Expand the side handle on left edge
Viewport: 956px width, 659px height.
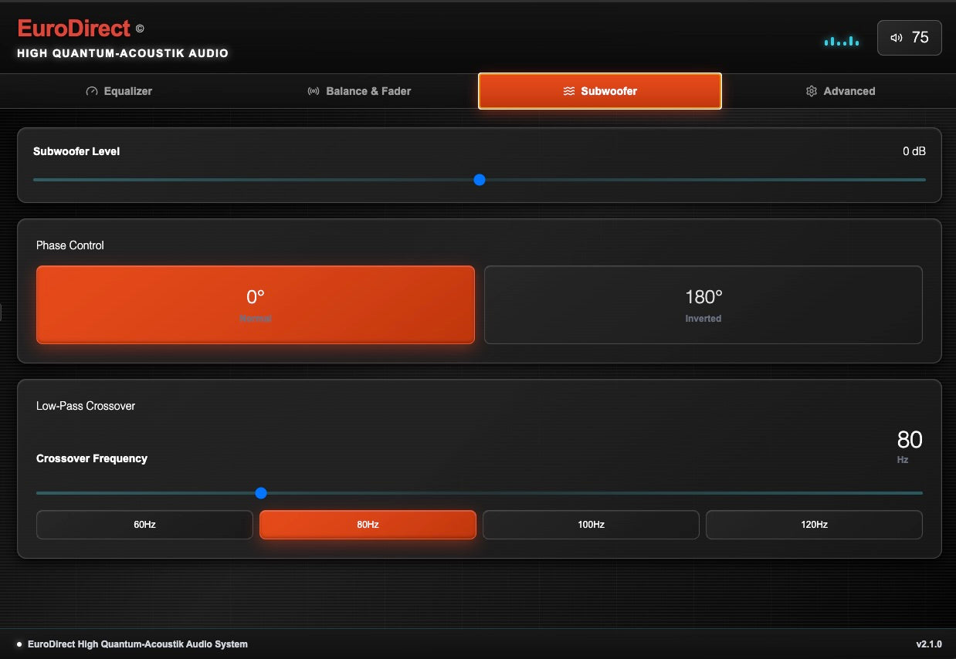pyautogui.click(x=2, y=312)
